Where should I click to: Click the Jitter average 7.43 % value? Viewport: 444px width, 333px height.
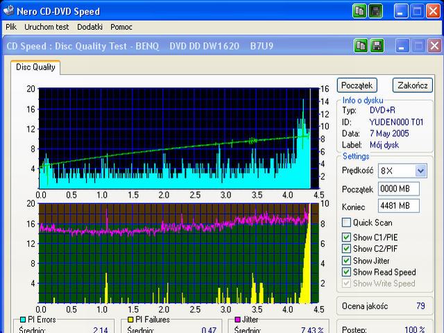[312, 330]
